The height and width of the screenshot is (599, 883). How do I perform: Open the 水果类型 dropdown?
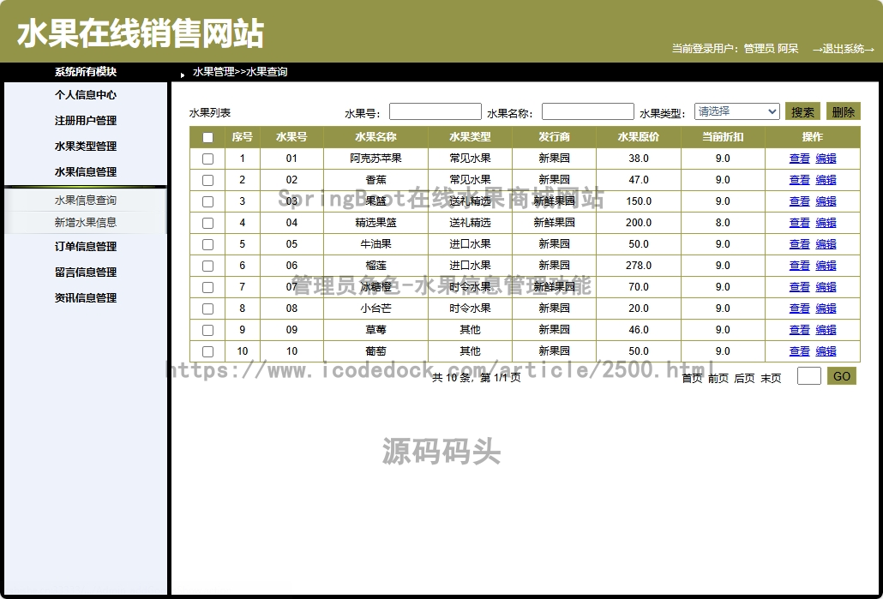click(736, 111)
